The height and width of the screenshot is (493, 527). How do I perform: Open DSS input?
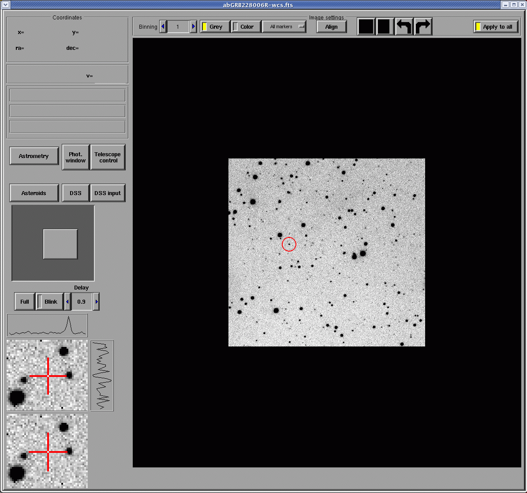tap(108, 193)
